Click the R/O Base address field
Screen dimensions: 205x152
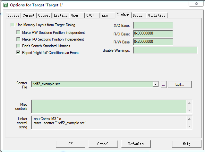[x=153, y=34]
